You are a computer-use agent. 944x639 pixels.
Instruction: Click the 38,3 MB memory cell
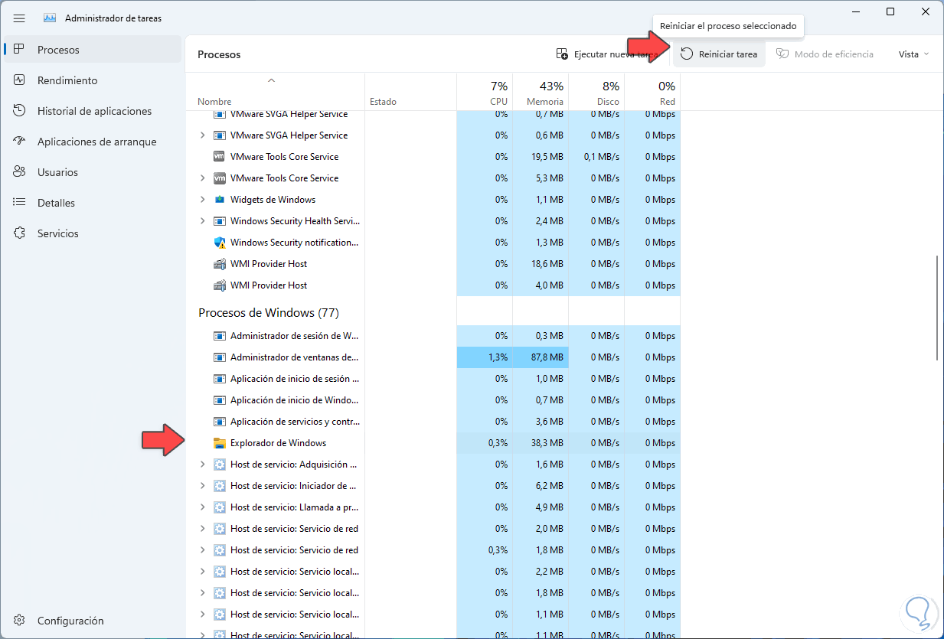(541, 443)
